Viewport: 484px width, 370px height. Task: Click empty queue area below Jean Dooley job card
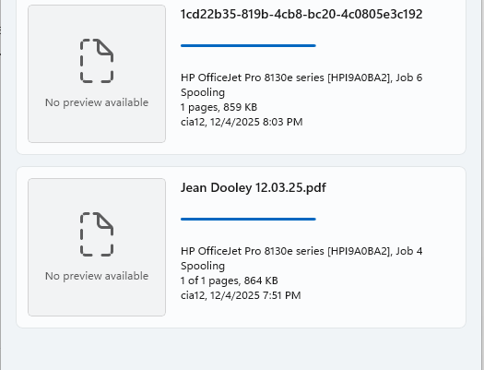point(241,349)
